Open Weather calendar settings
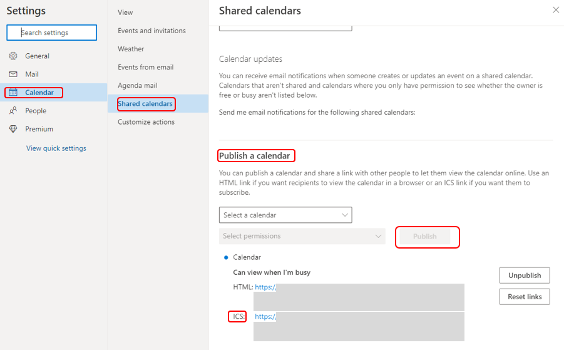Screen dimensions: 564x350 [x=131, y=49]
